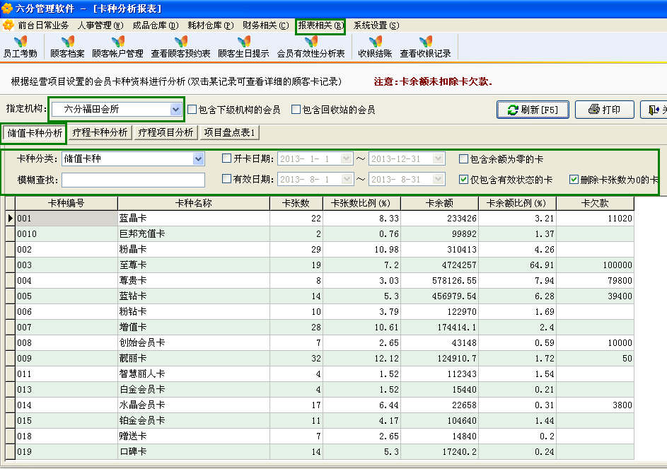Select the 蓝钻卡 name cell
The width and height of the screenshot is (667, 469).
pyautogui.click(x=194, y=296)
